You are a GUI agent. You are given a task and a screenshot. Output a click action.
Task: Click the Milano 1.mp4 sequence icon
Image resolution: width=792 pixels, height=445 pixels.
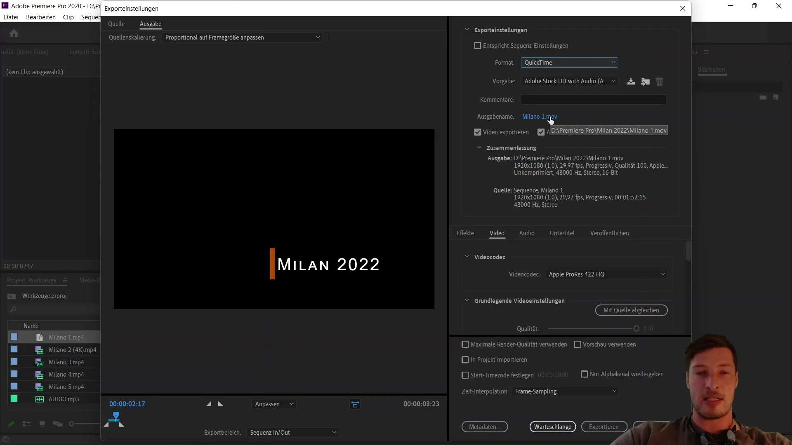pyautogui.click(x=40, y=337)
